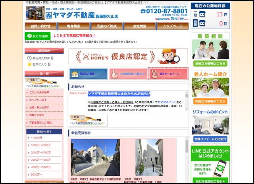The image size is (254, 184).
Task: Click the LINE 公式アカウント smartphone icon
Action: (x=220, y=168)
